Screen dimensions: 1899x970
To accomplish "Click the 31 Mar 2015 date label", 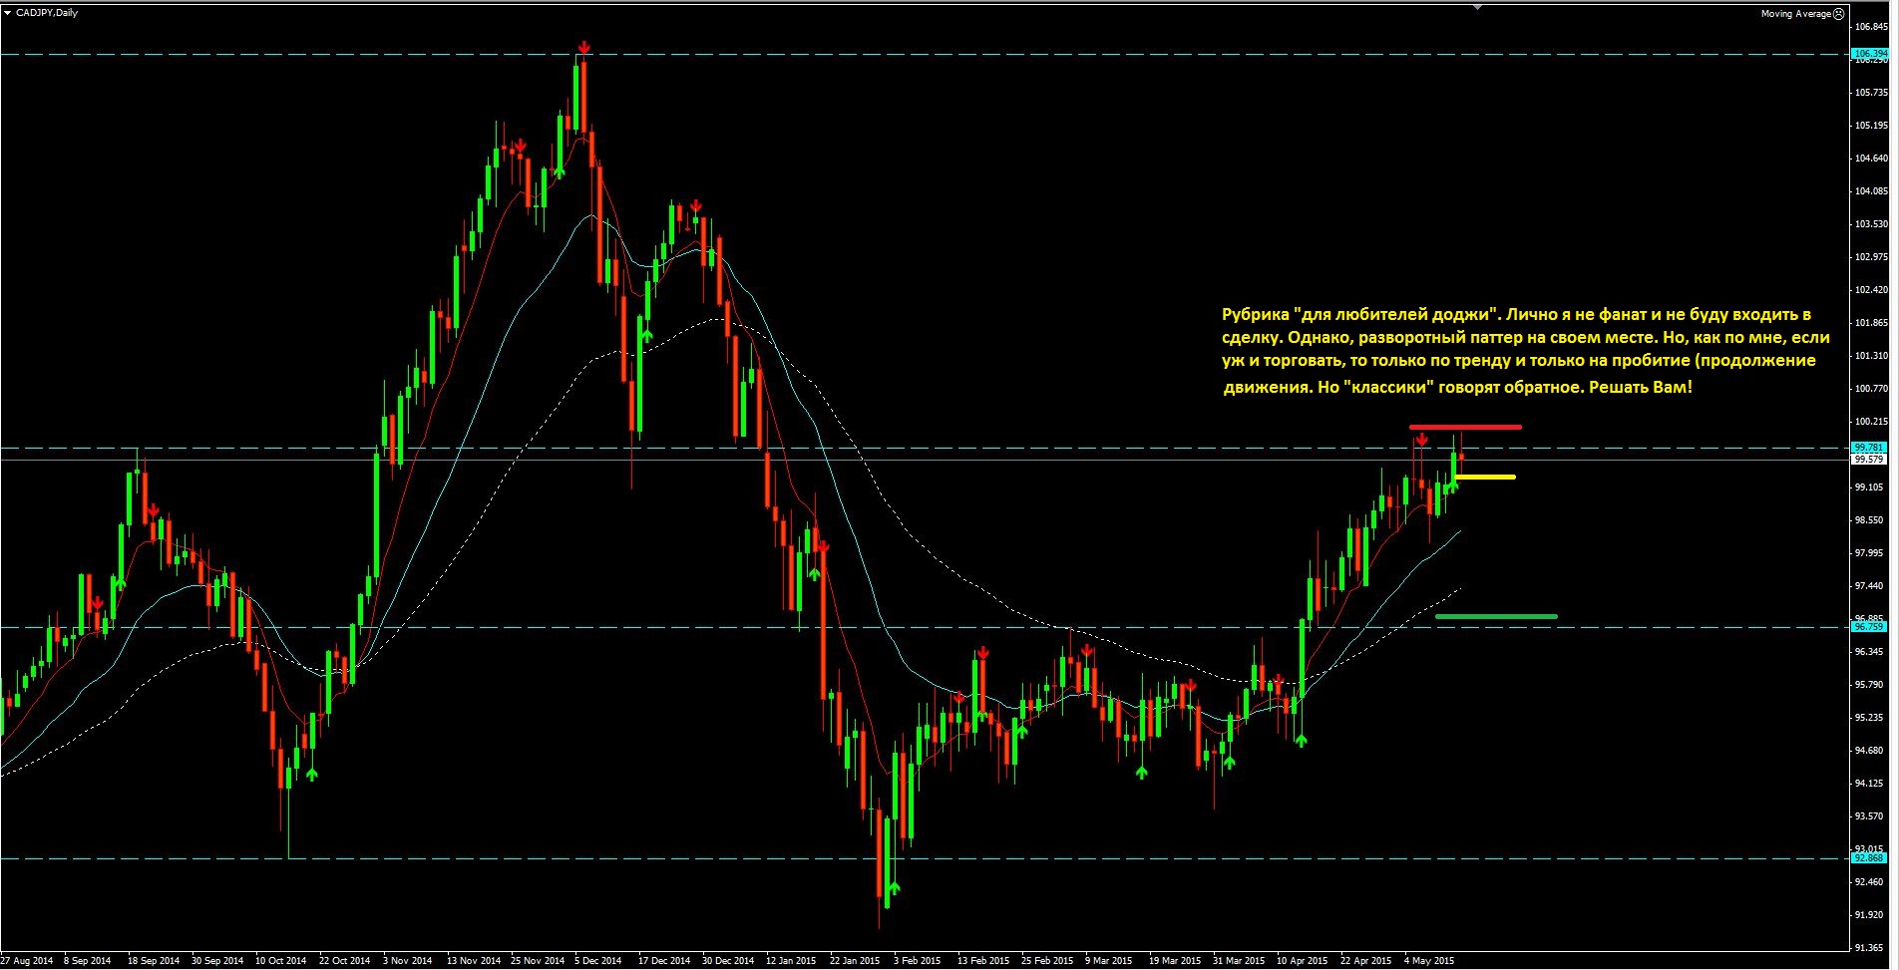I will 1239,961.
